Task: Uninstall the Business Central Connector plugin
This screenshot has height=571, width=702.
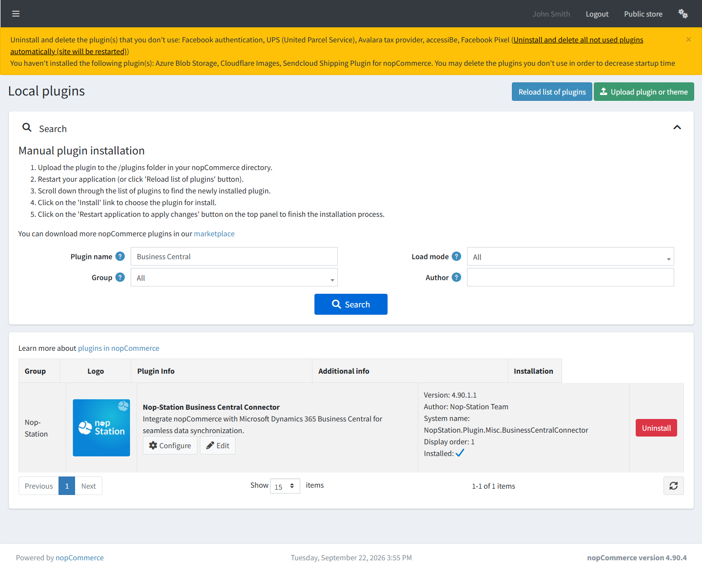Action: (656, 428)
